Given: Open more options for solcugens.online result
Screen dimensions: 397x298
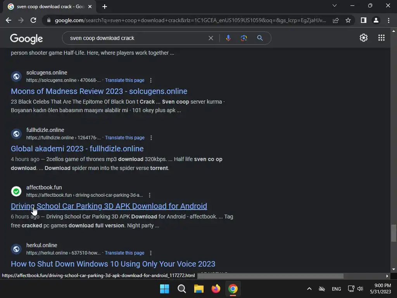Looking at the screenshot, I should pyautogui.click(x=151, y=80).
